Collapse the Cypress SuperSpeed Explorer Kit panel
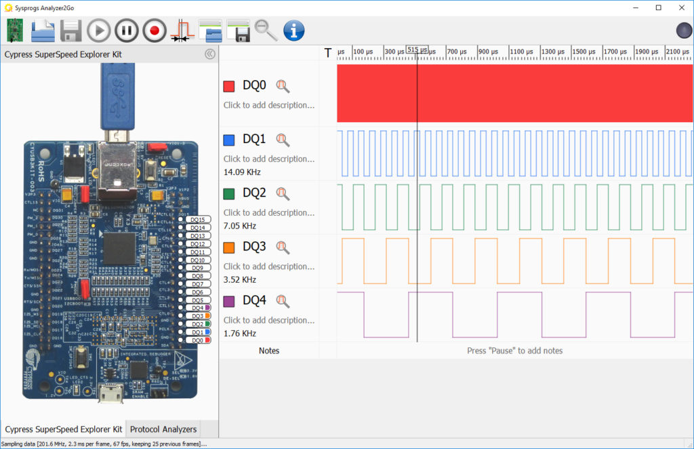The width and height of the screenshot is (694, 449). [x=210, y=54]
